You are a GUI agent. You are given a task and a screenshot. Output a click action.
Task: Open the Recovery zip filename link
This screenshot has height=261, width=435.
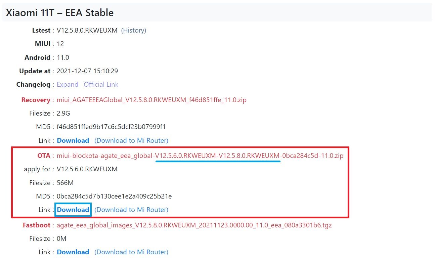click(151, 100)
